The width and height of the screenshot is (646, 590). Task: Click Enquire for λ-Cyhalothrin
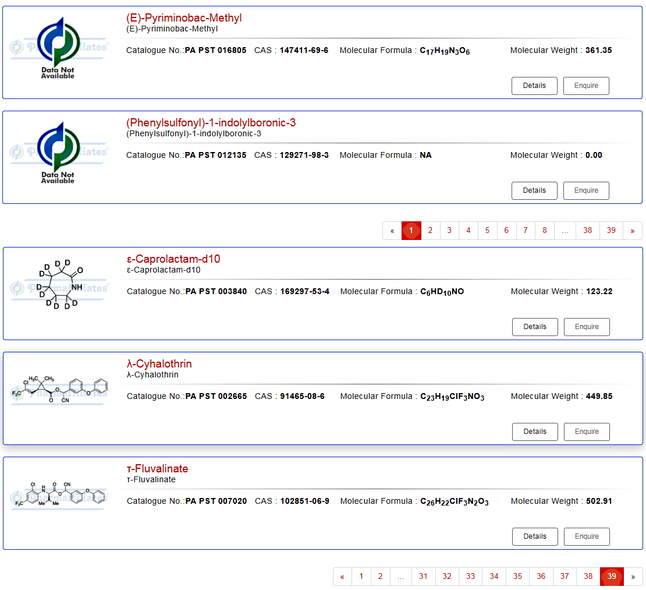(587, 432)
